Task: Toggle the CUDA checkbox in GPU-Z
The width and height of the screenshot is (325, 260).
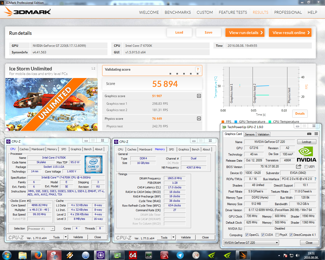Action: [263, 235]
